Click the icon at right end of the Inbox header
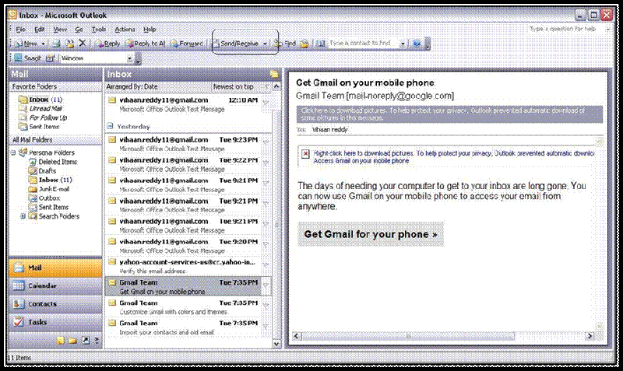This screenshot has width=623, height=371. coord(274,74)
